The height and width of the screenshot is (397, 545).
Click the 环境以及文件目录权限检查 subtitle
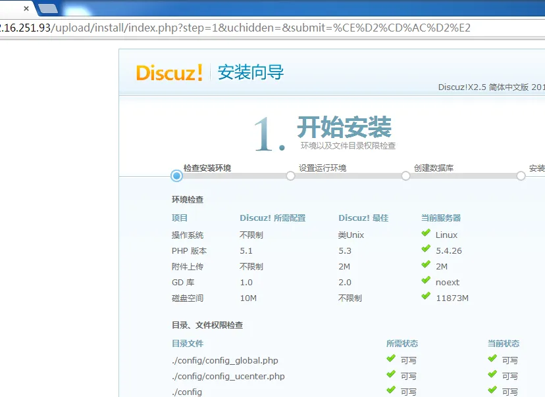[x=348, y=146]
